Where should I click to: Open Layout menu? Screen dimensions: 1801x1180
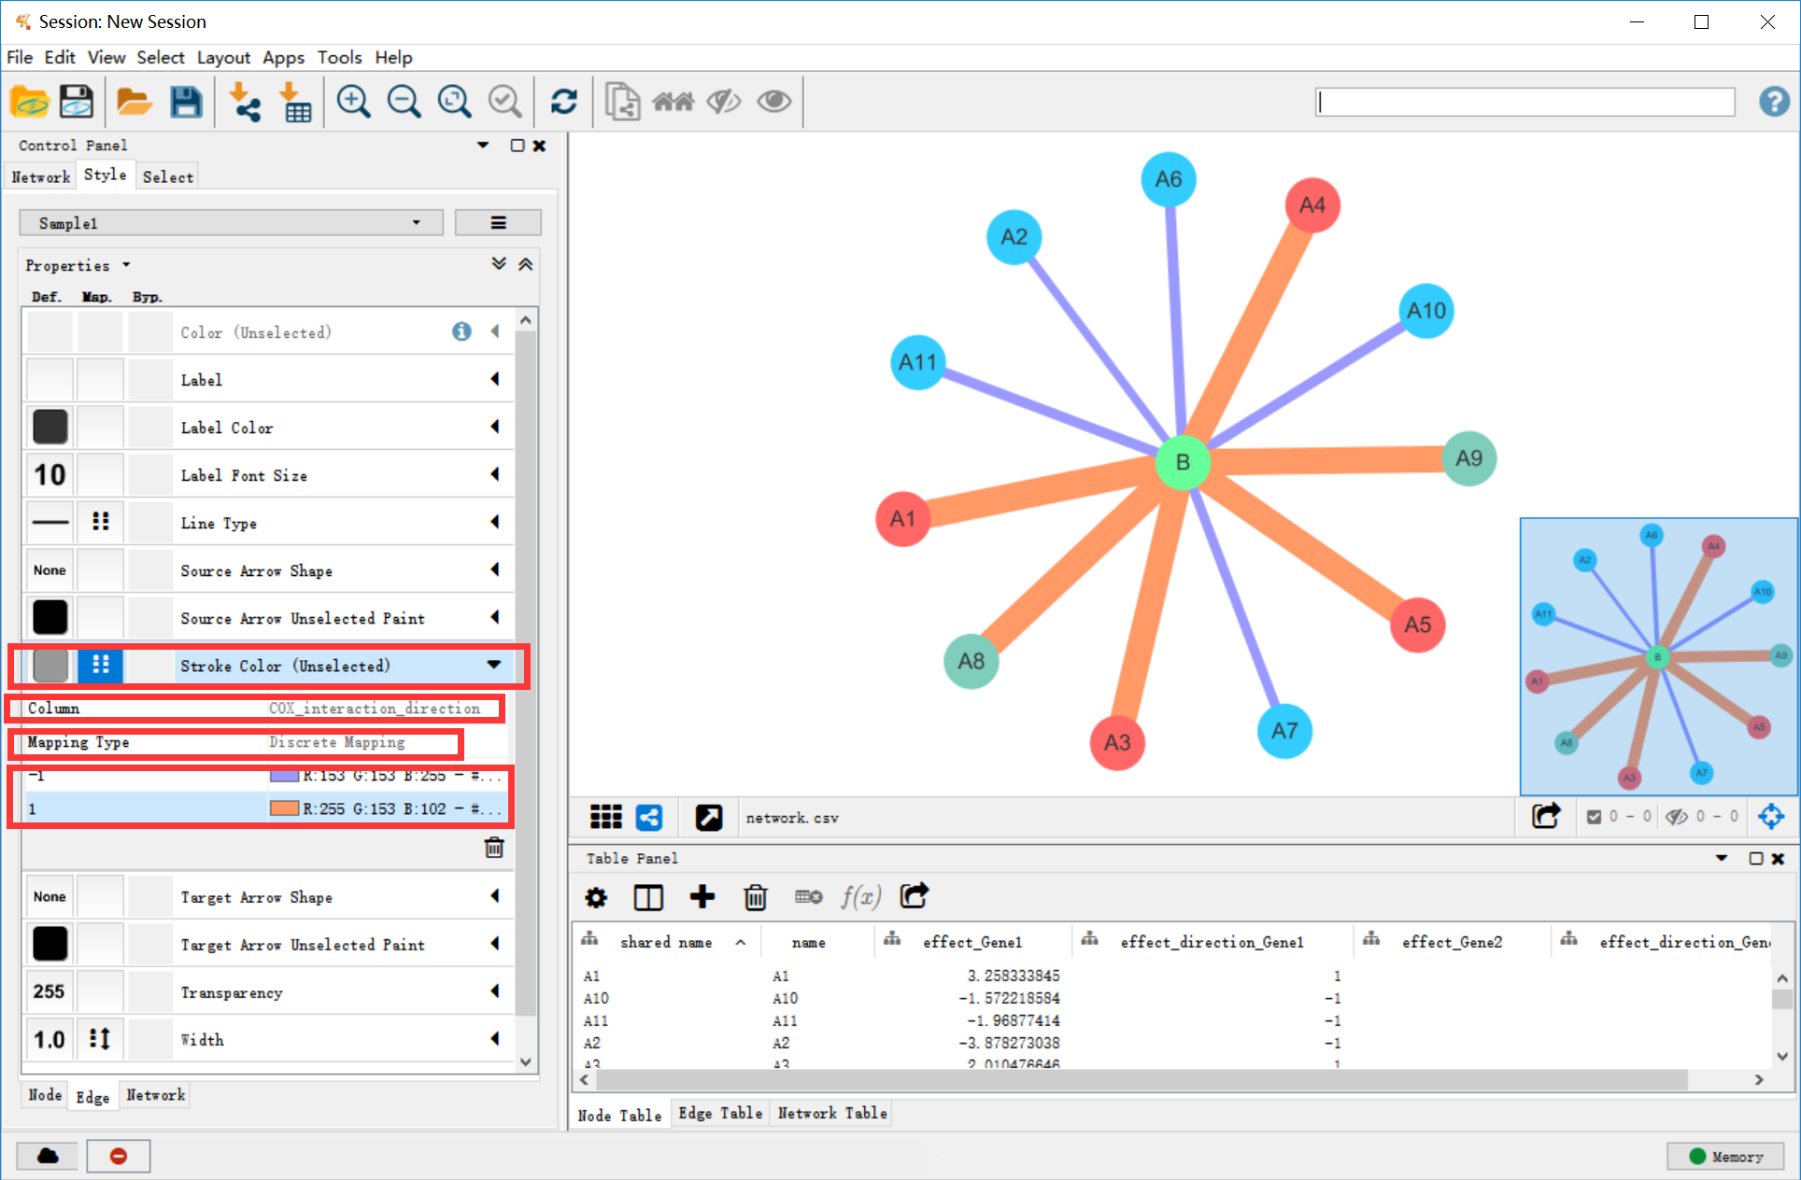223,57
